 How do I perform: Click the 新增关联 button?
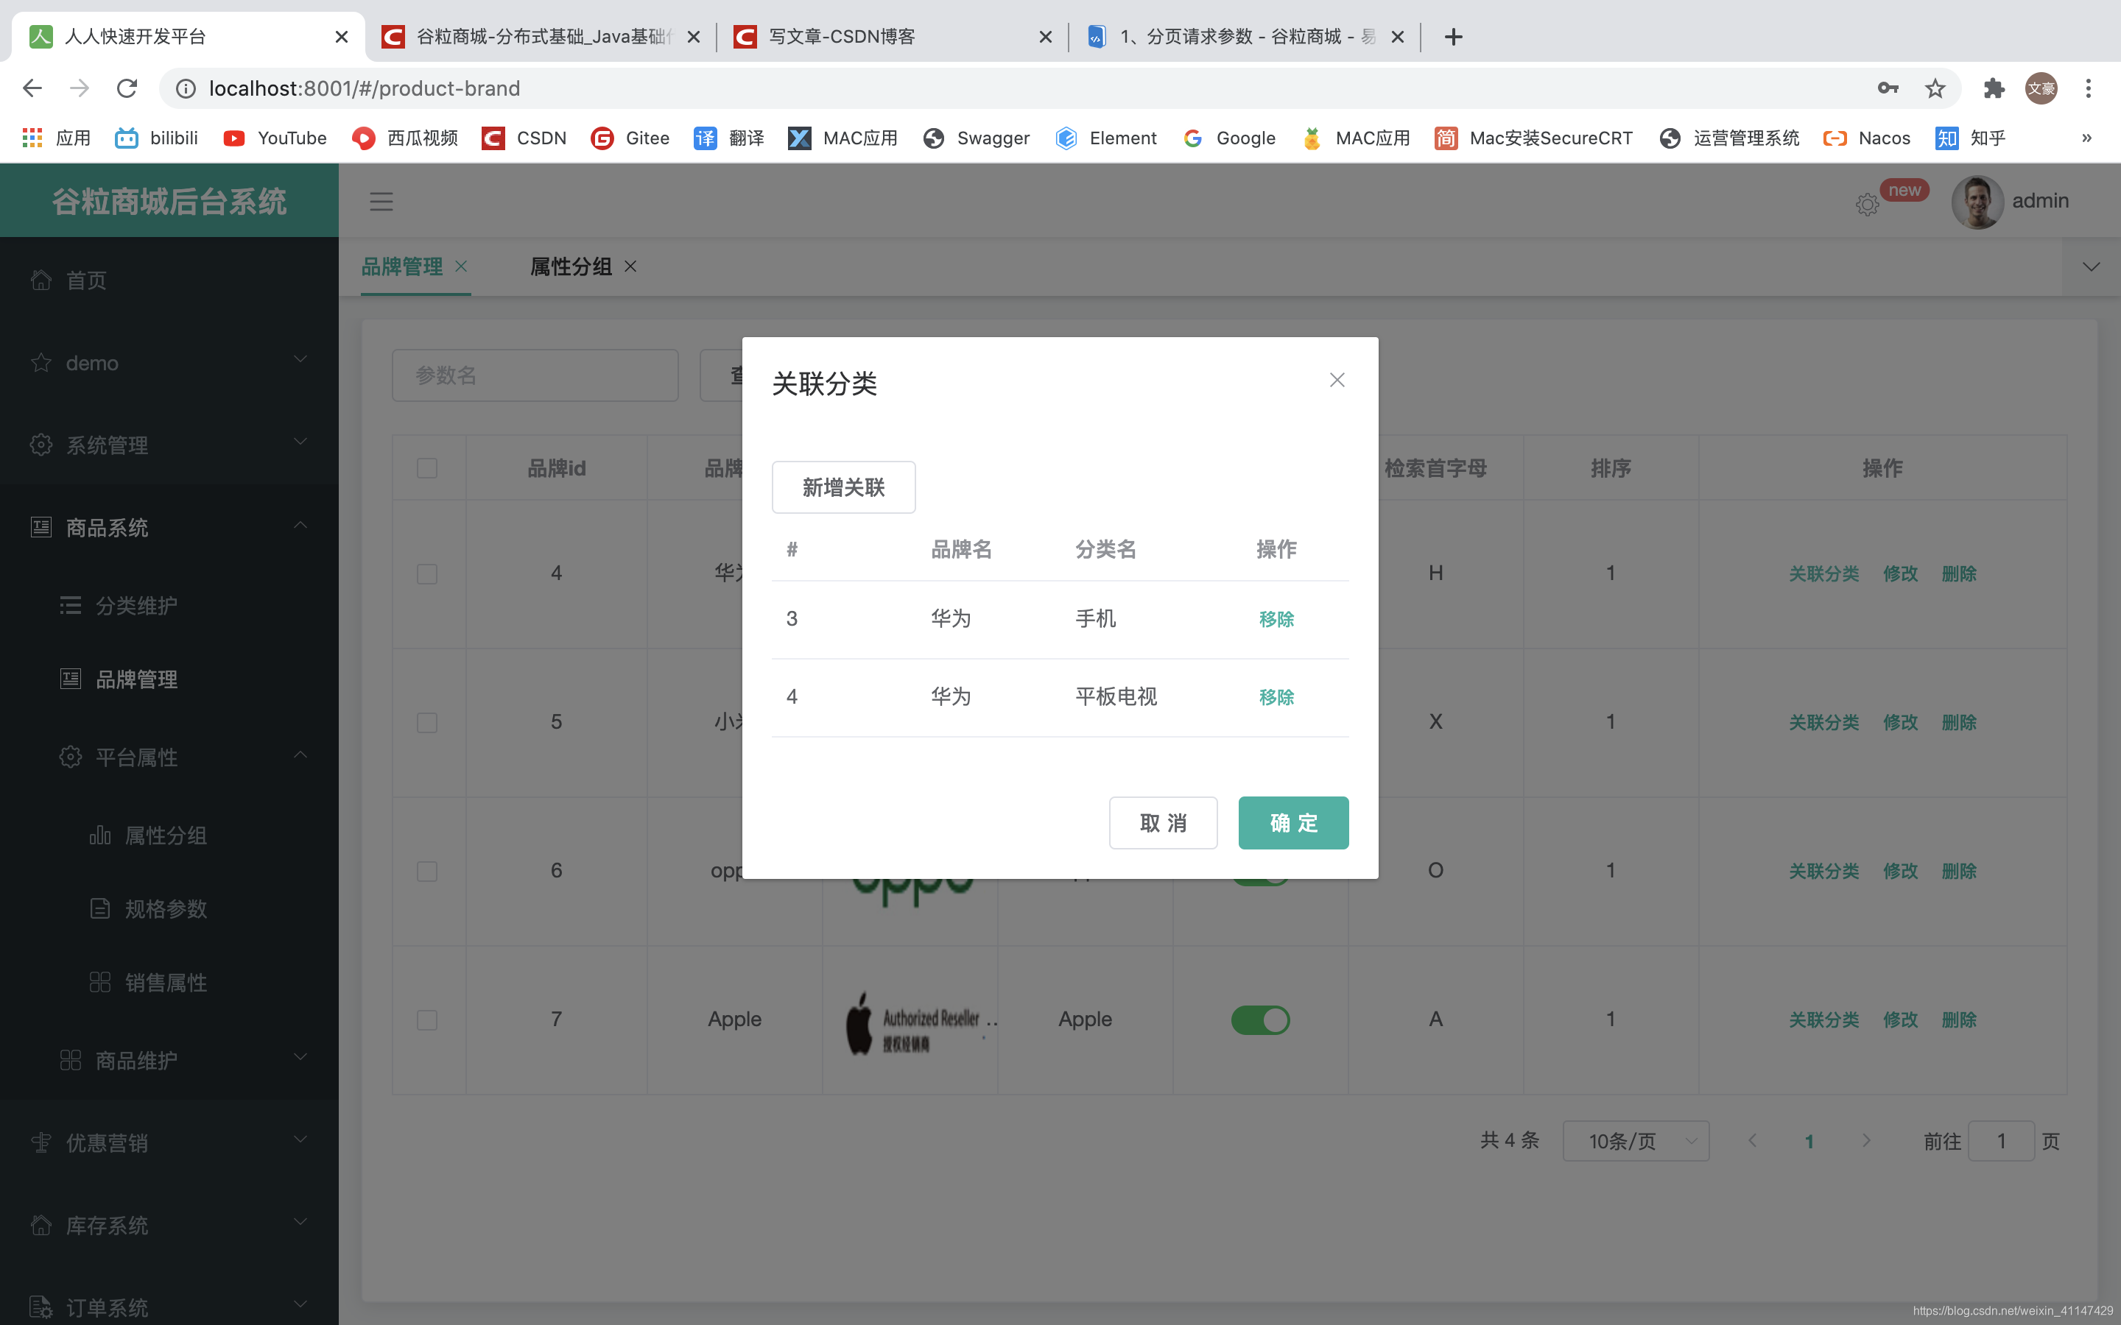point(843,487)
